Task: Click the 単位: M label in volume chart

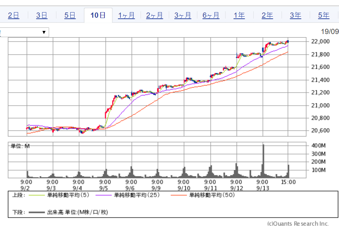Action: tap(20, 146)
